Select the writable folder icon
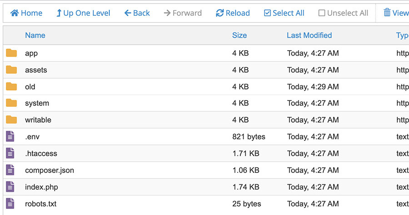409x215 pixels. tap(11, 119)
